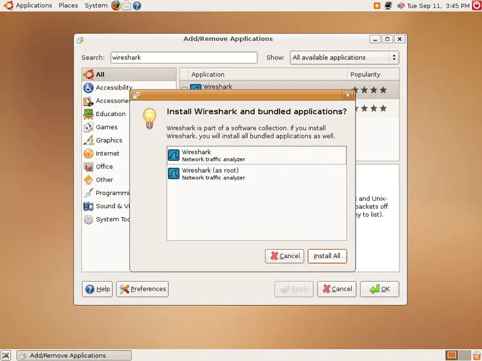
Task: Select the Accessibility category
Action: coord(107,87)
